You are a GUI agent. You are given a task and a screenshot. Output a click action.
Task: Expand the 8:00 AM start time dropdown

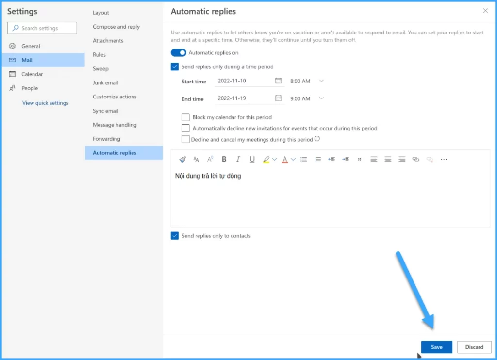coord(321,81)
